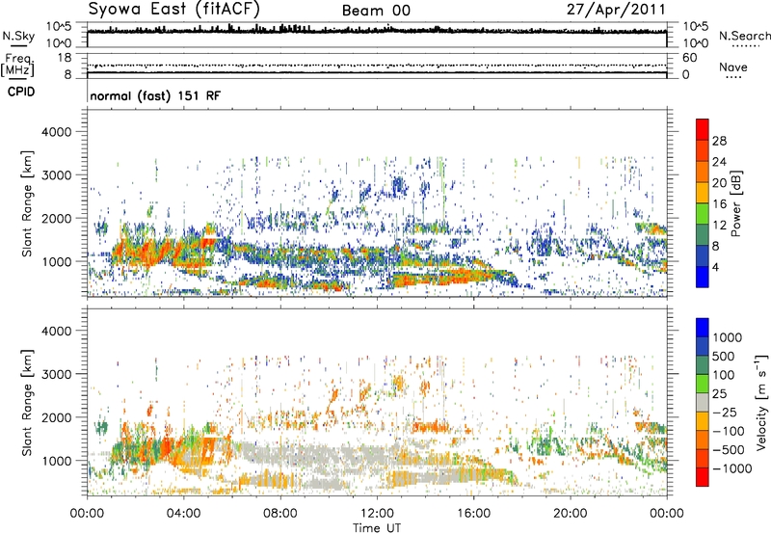Click the velocity panel's 'Slant Range [km]' label
771x534 pixels.
[x=27, y=403]
